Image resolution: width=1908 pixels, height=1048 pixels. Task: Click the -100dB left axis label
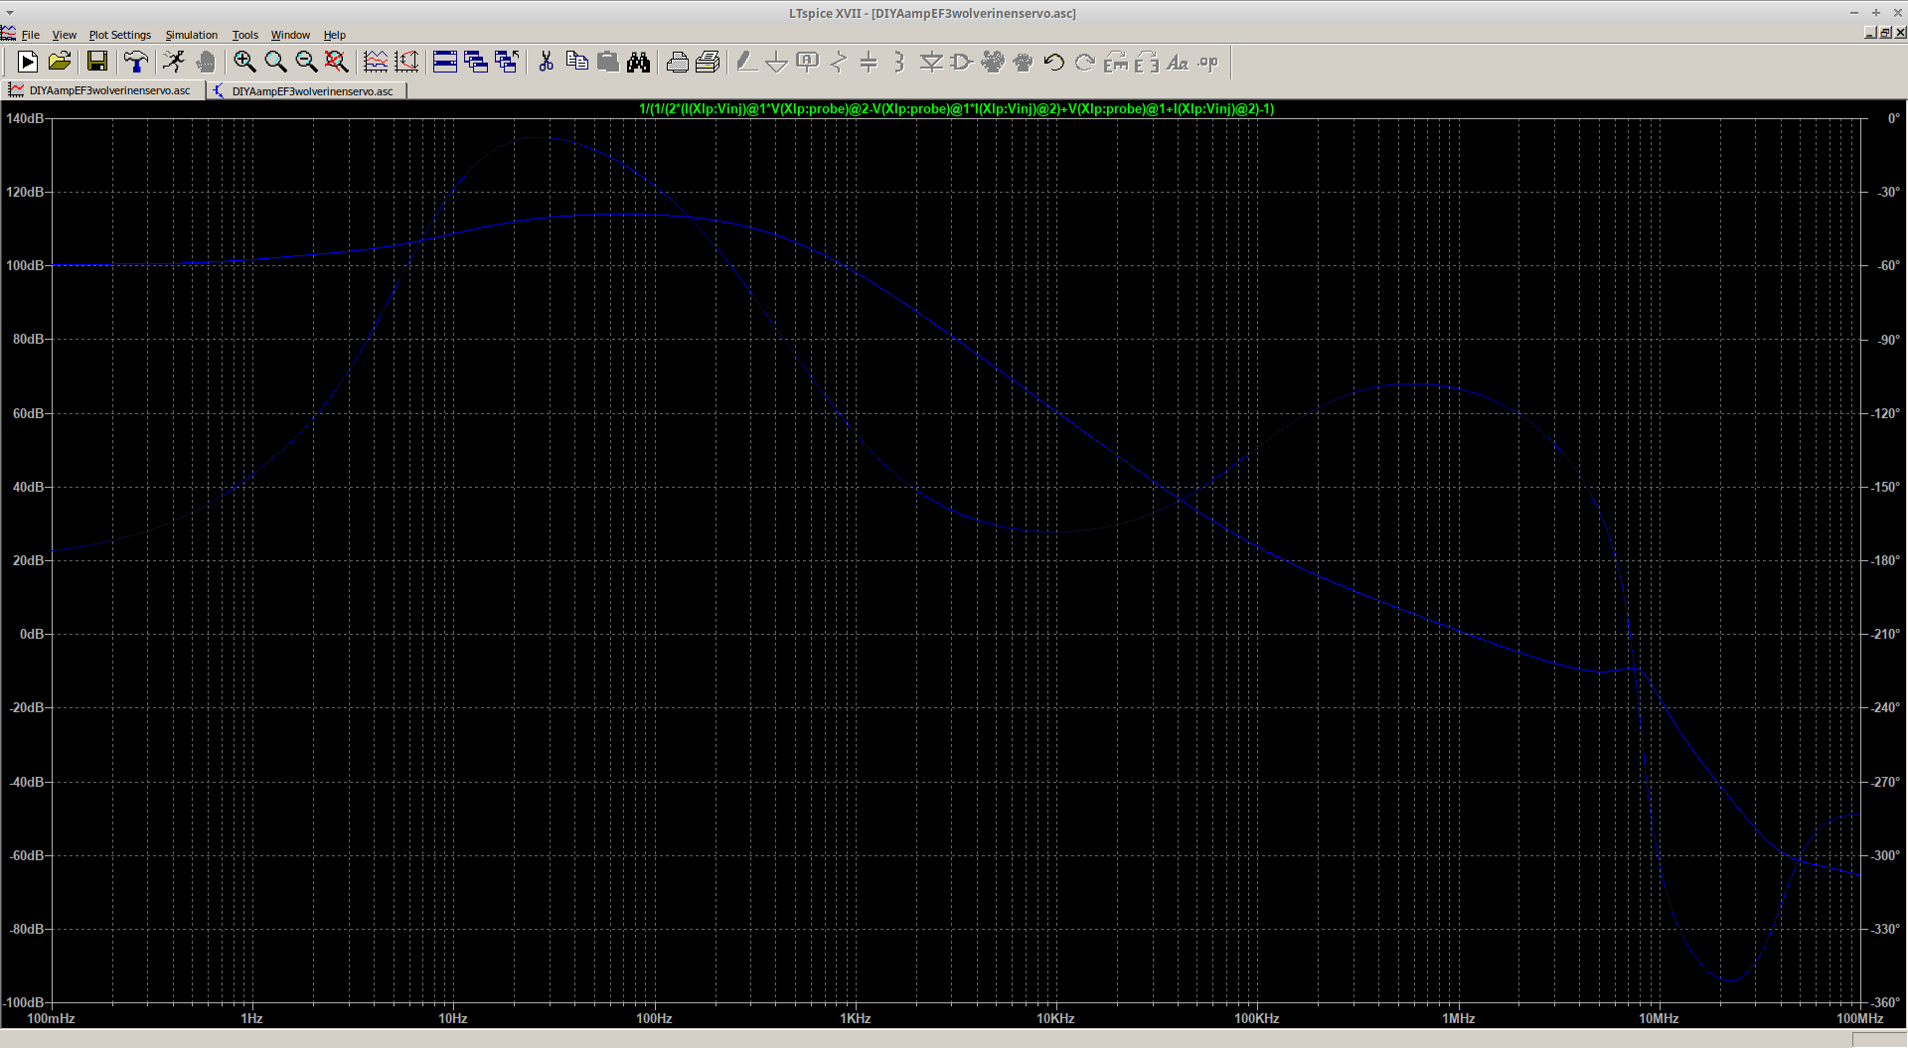tap(25, 1002)
